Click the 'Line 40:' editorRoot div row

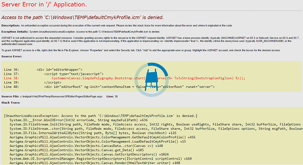point(109,86)
